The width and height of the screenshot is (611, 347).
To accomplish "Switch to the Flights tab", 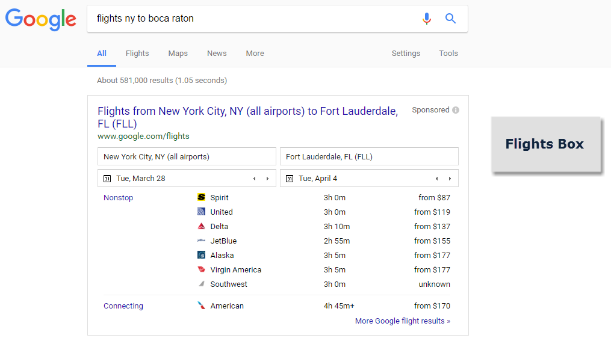I will coord(137,54).
